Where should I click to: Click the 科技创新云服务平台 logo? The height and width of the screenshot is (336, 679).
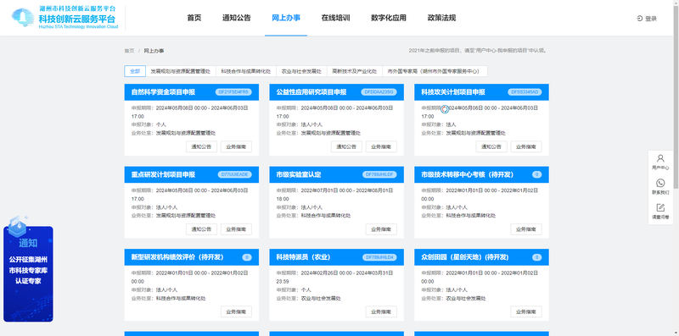pyautogui.click(x=65, y=18)
